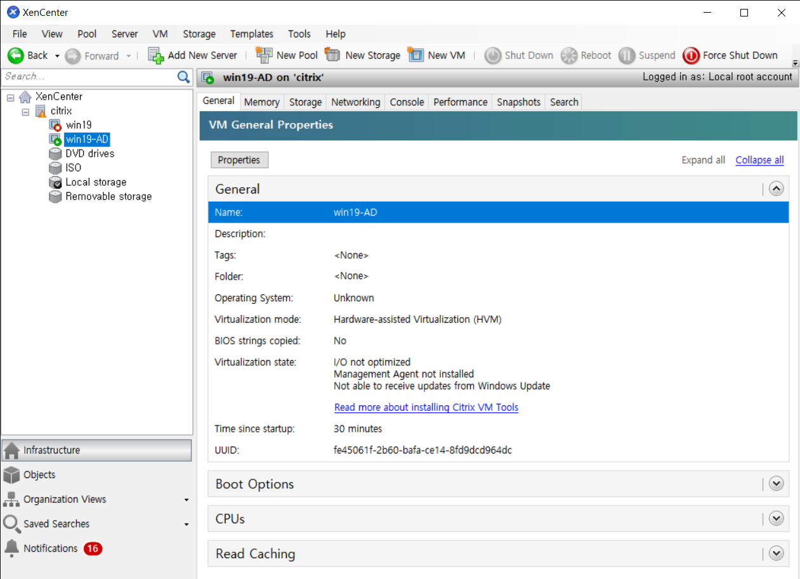Click the Add New Server icon

(x=155, y=56)
